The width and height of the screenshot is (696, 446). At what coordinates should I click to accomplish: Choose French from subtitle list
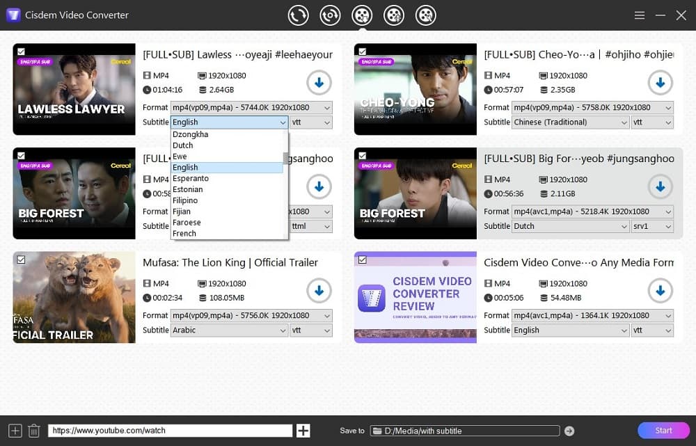(x=227, y=233)
